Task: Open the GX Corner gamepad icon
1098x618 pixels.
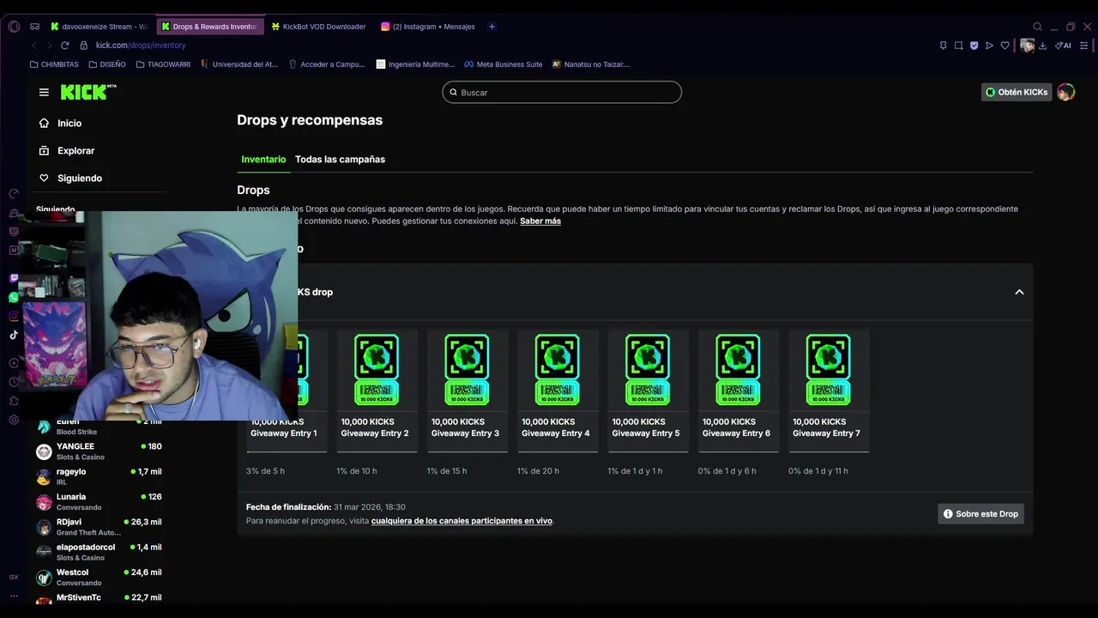Action: tap(34, 27)
